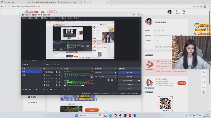
Task: Delete the transition with the trash icon in 转场动画 panel
Action: pos(112,80)
